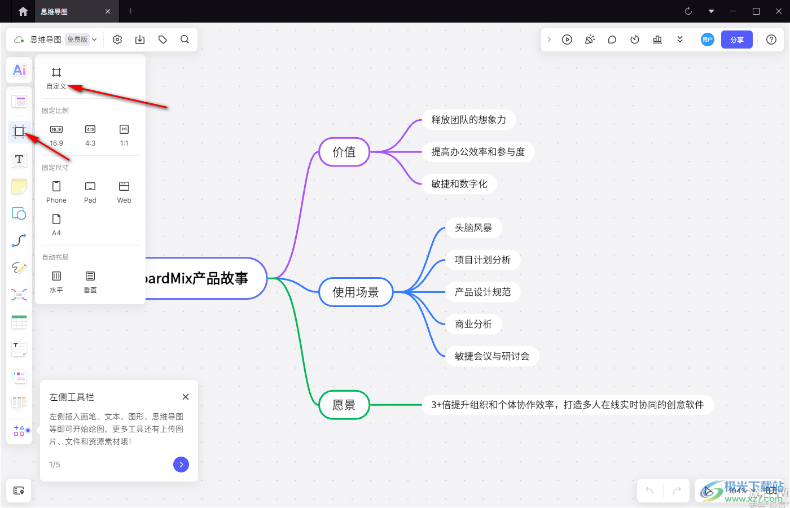The image size is (790, 508).
Task: Select the frame tool in sidebar
Action: click(x=19, y=132)
